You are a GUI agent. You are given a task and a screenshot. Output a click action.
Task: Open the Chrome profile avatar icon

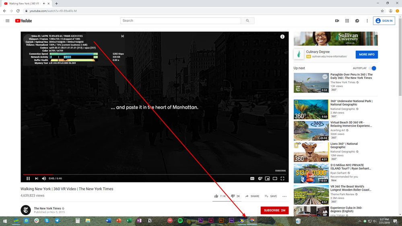point(390,11)
